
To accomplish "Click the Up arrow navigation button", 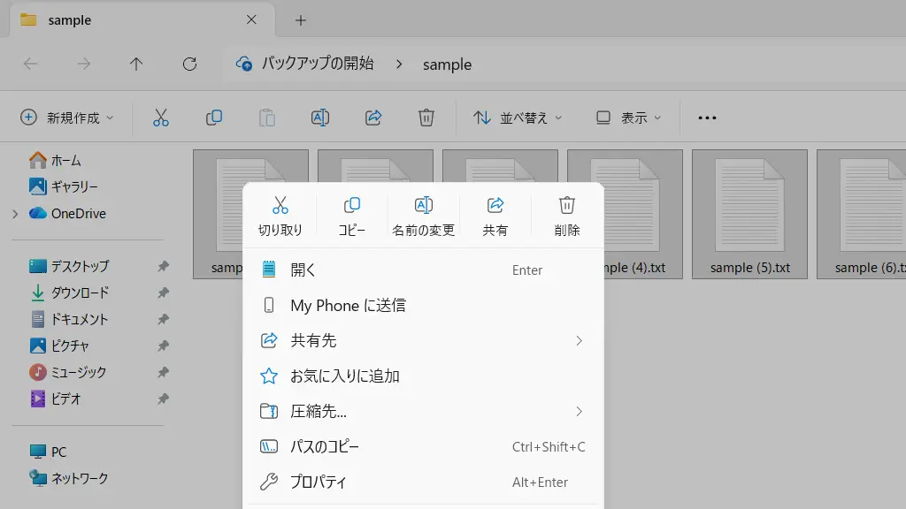I will point(136,64).
